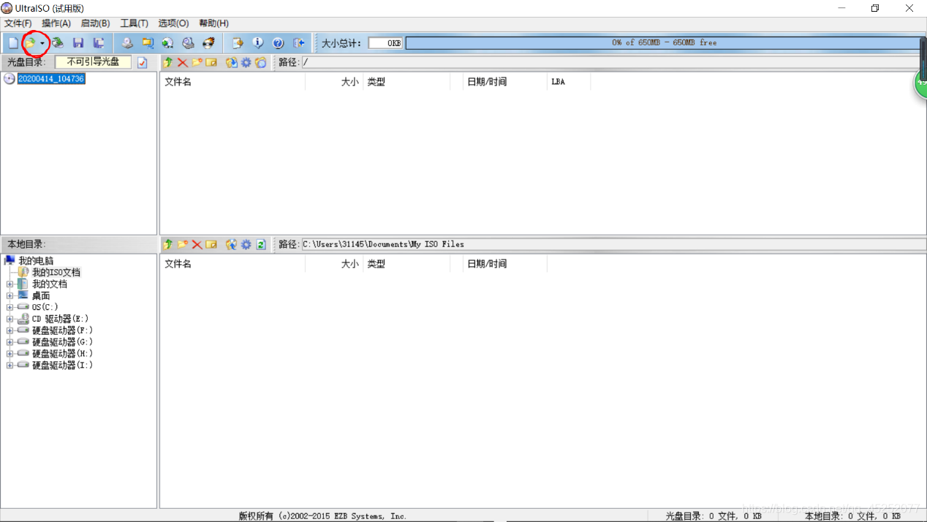Open Help via the question mark icon

pos(278,43)
